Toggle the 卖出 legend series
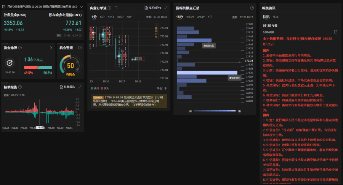 tap(95, 89)
